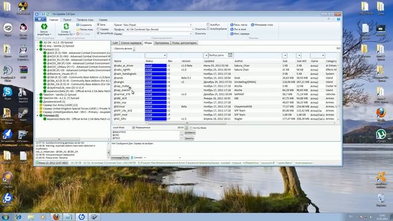Click the green icon of A2 OA - A.C.E. preset

tap(41, 42)
